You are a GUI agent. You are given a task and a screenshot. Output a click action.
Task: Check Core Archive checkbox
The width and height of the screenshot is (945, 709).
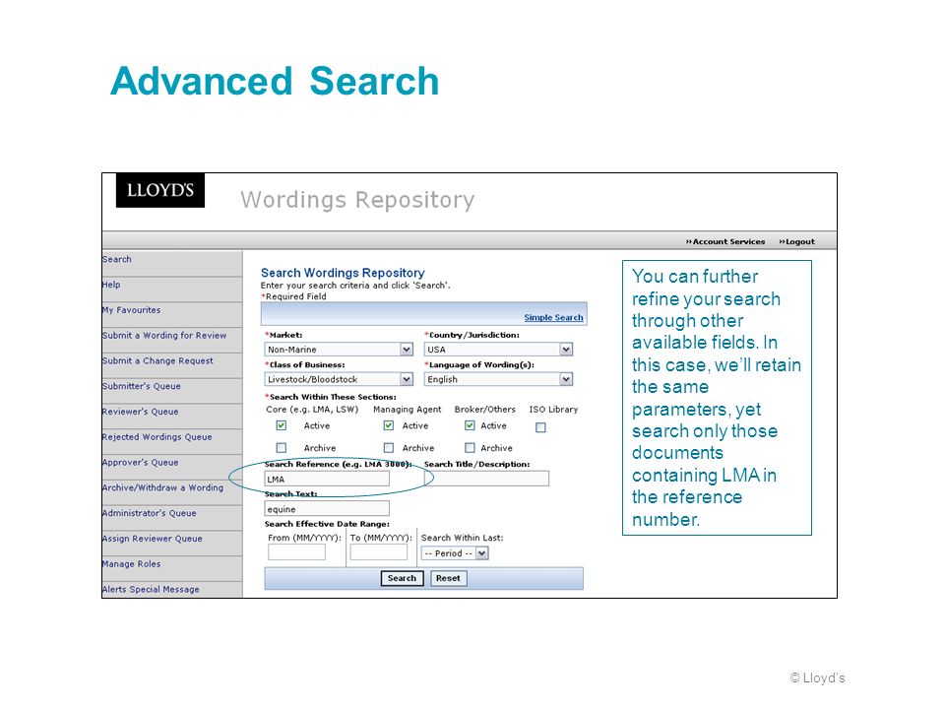click(282, 448)
